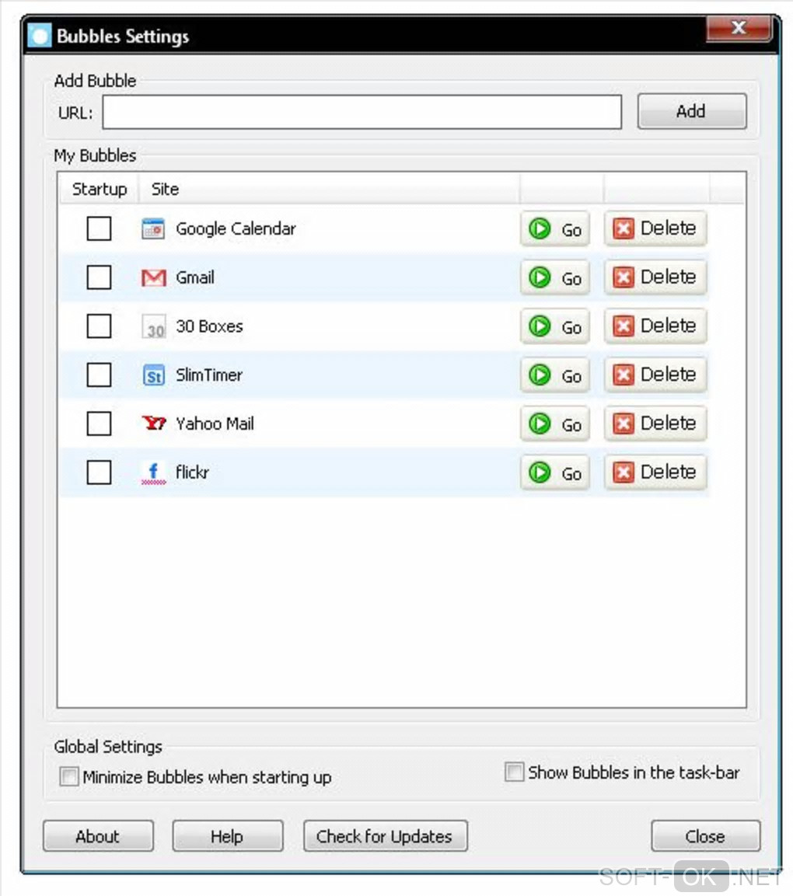Open the About dialog

click(x=98, y=837)
